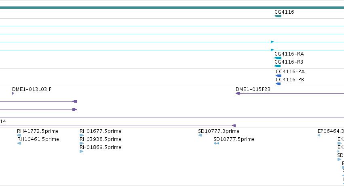Viewport: 344px width, 186px height.
Task: Select the DME1-013L03.F arrow marker
Action: tap(13, 93)
